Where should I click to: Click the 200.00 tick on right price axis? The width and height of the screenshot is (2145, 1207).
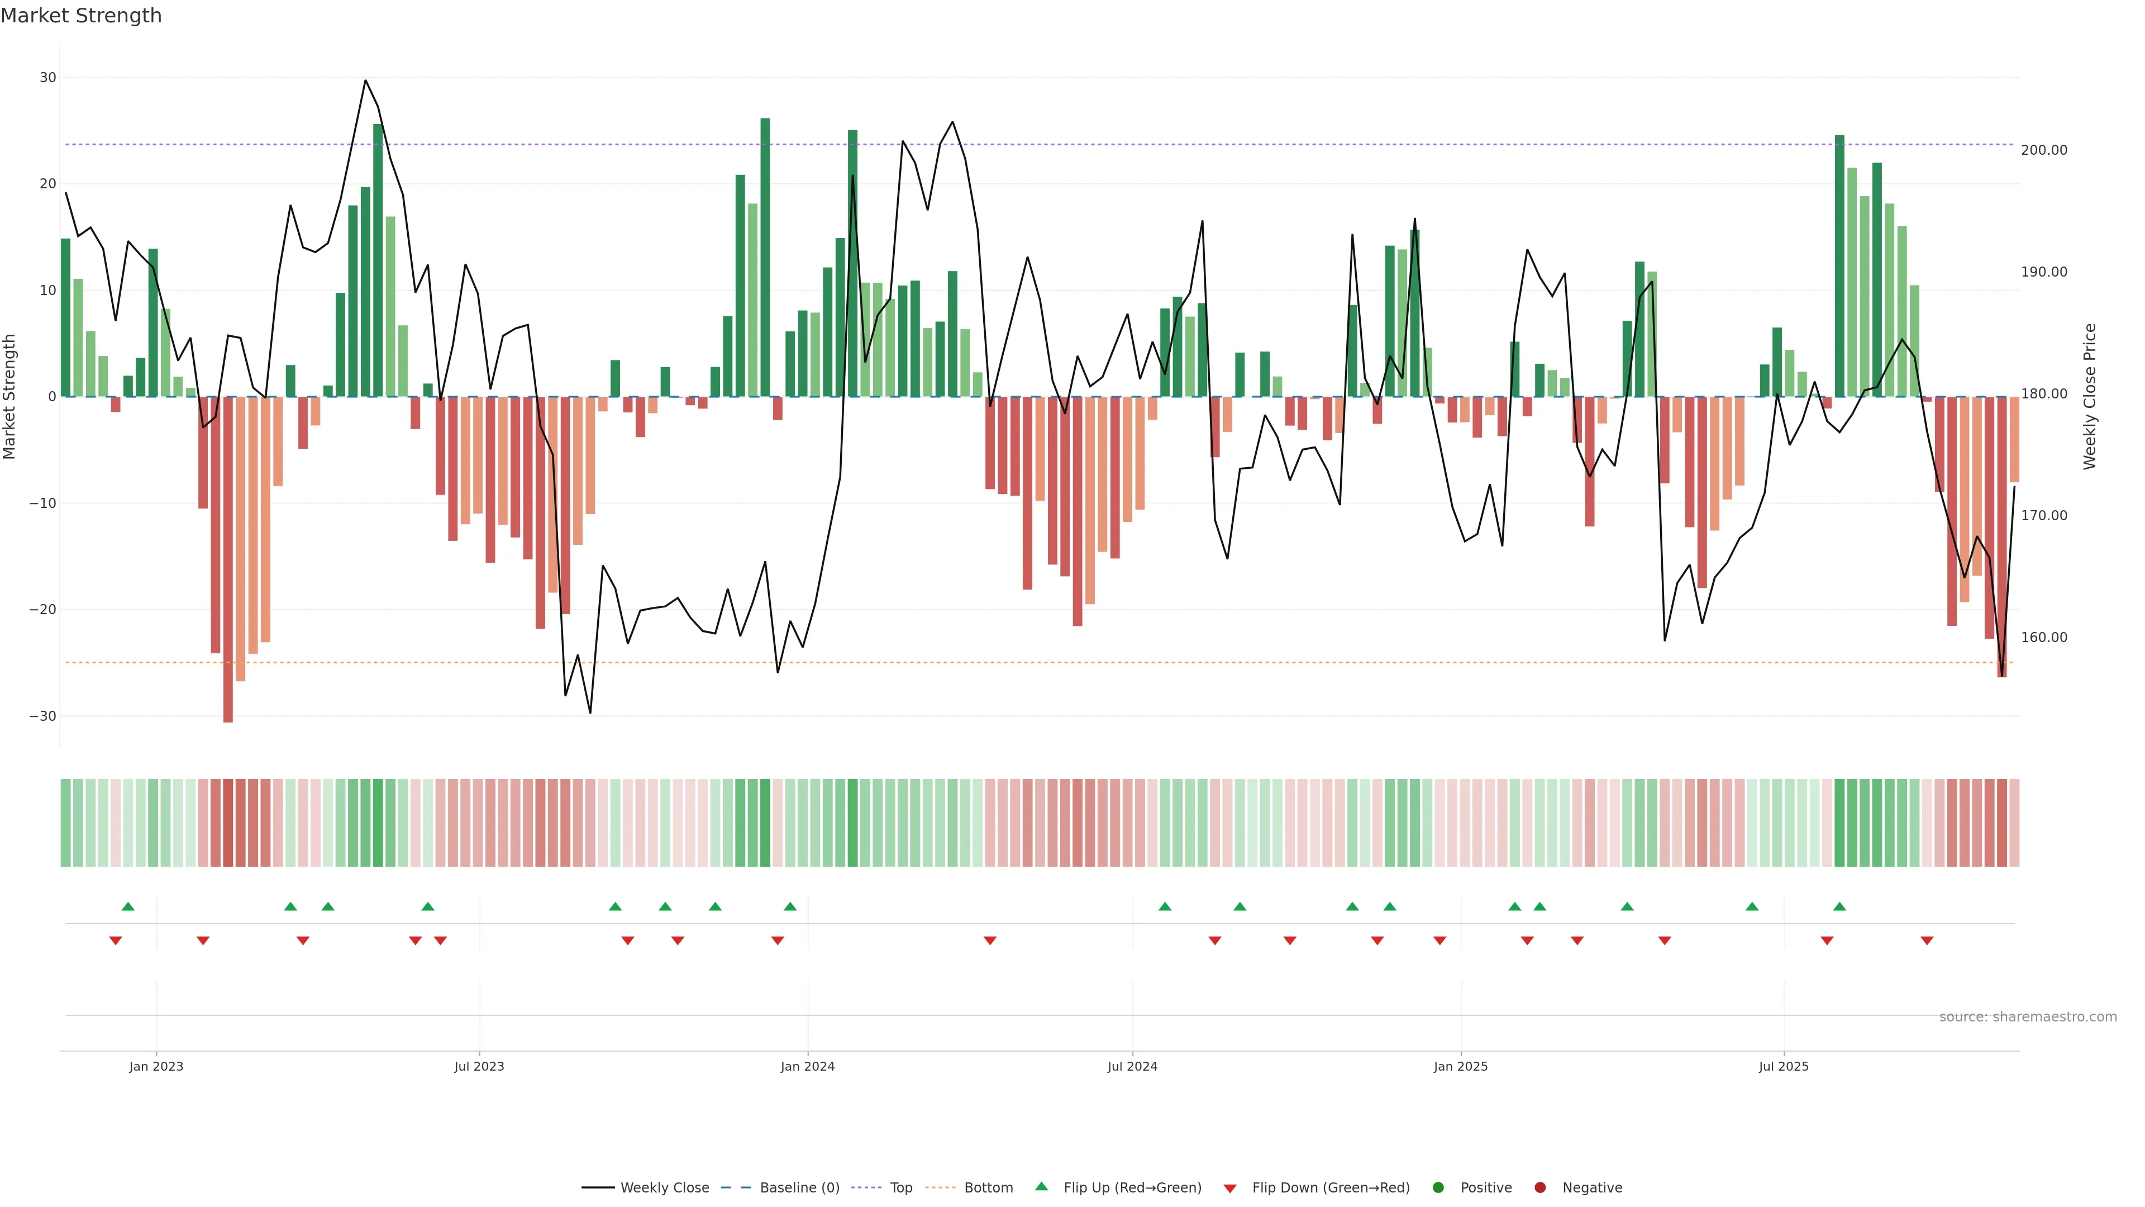(x=2043, y=150)
